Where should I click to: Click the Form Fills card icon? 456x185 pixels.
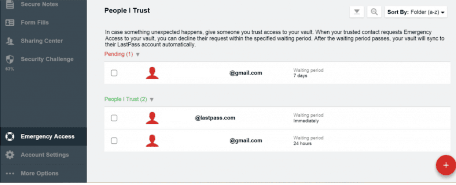pyautogui.click(x=10, y=22)
